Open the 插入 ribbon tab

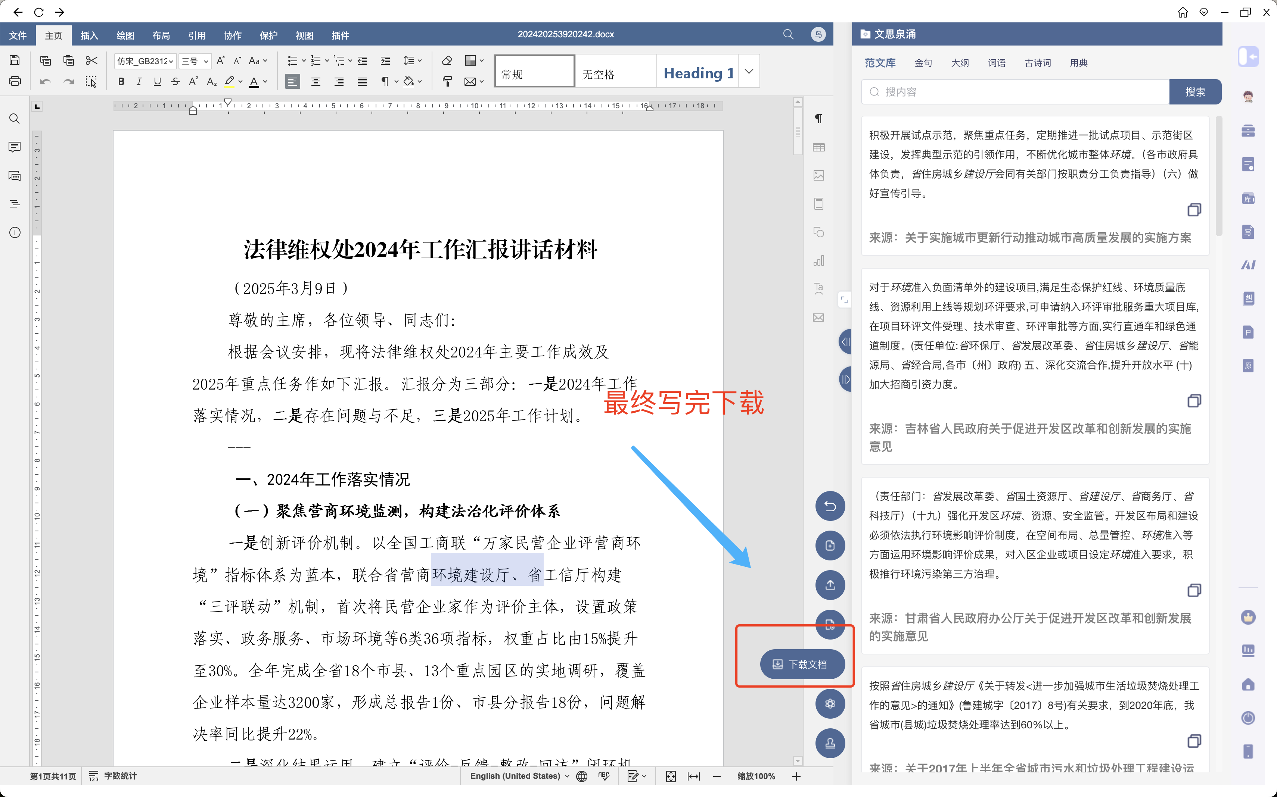89,35
